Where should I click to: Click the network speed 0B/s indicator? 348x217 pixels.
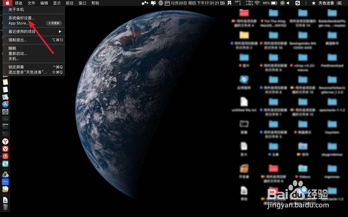pos(249,3)
